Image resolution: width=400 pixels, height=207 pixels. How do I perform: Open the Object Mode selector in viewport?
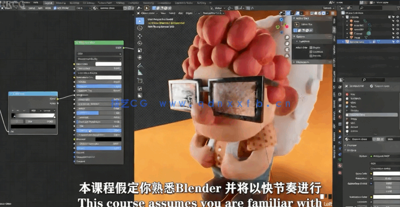coord(148,13)
